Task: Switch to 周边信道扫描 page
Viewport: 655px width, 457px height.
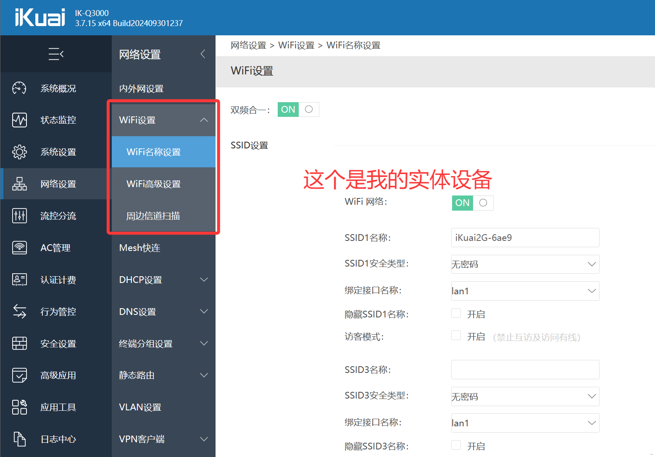Action: [x=153, y=216]
